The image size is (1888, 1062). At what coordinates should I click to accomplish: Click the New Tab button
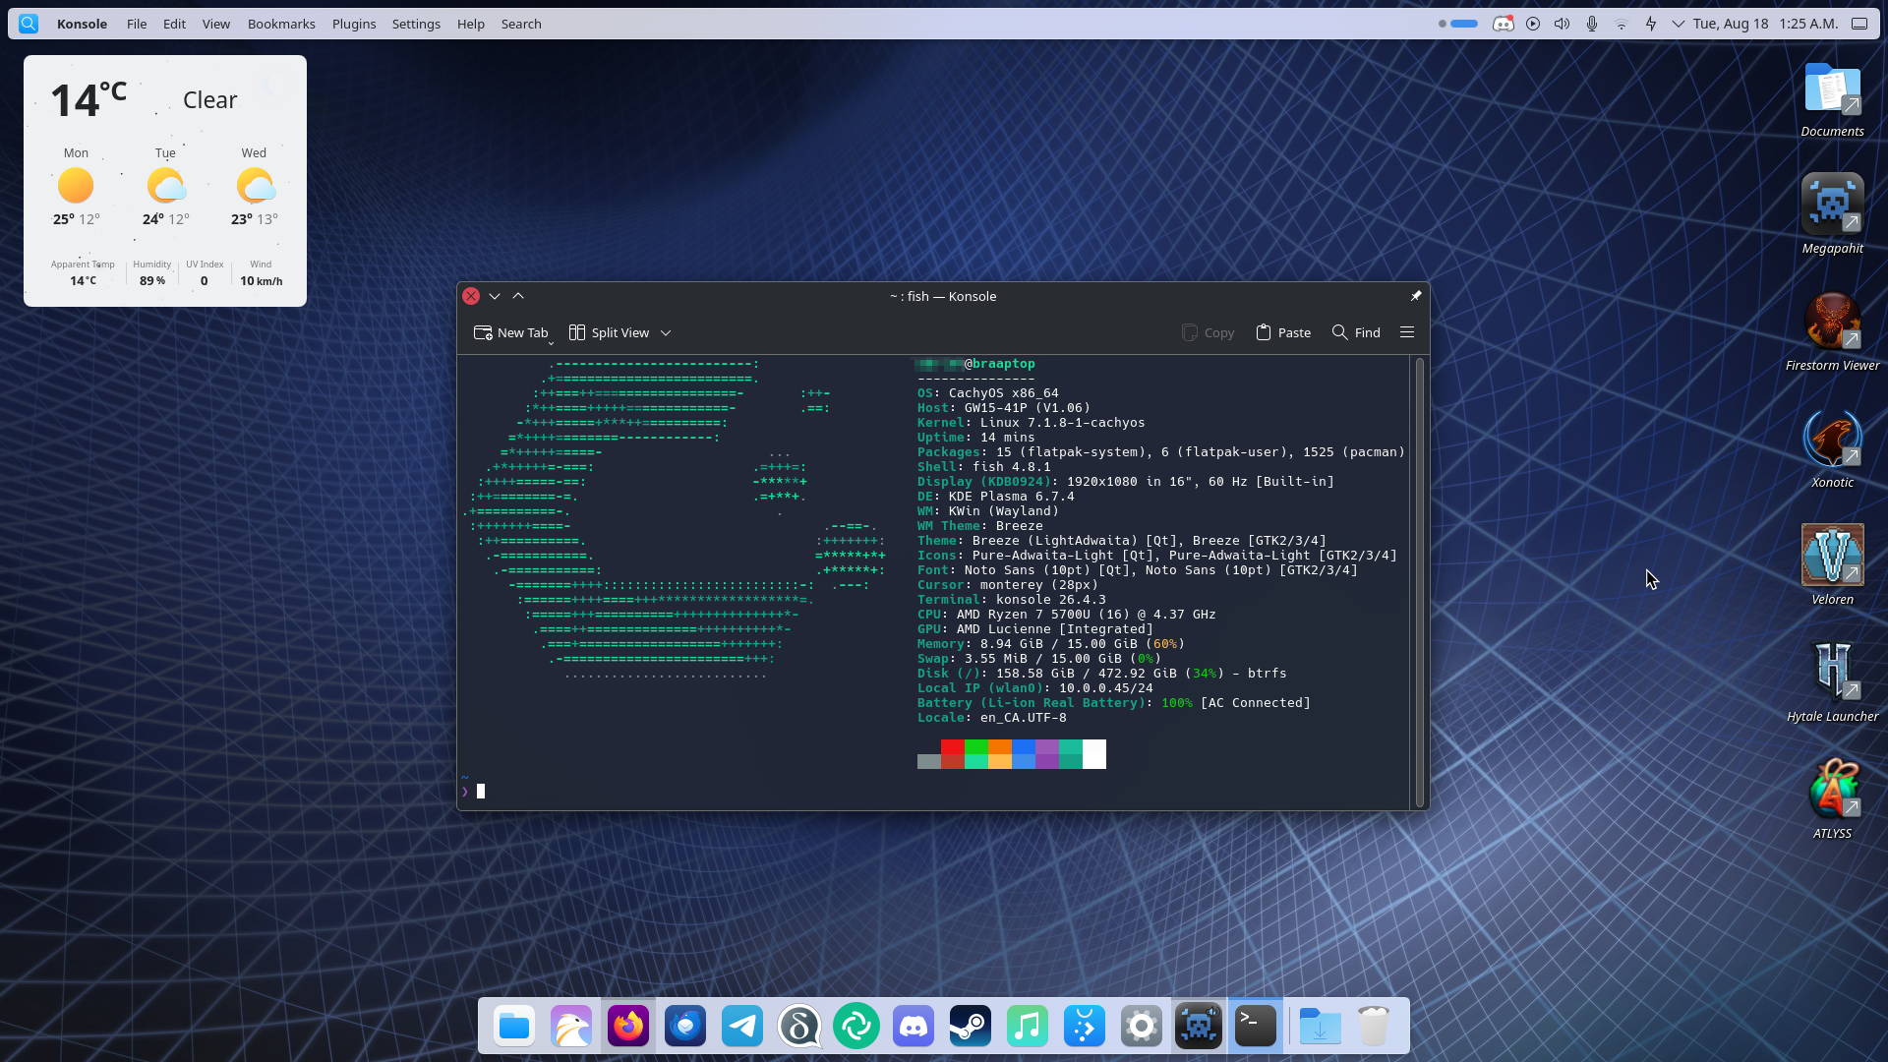[510, 332]
